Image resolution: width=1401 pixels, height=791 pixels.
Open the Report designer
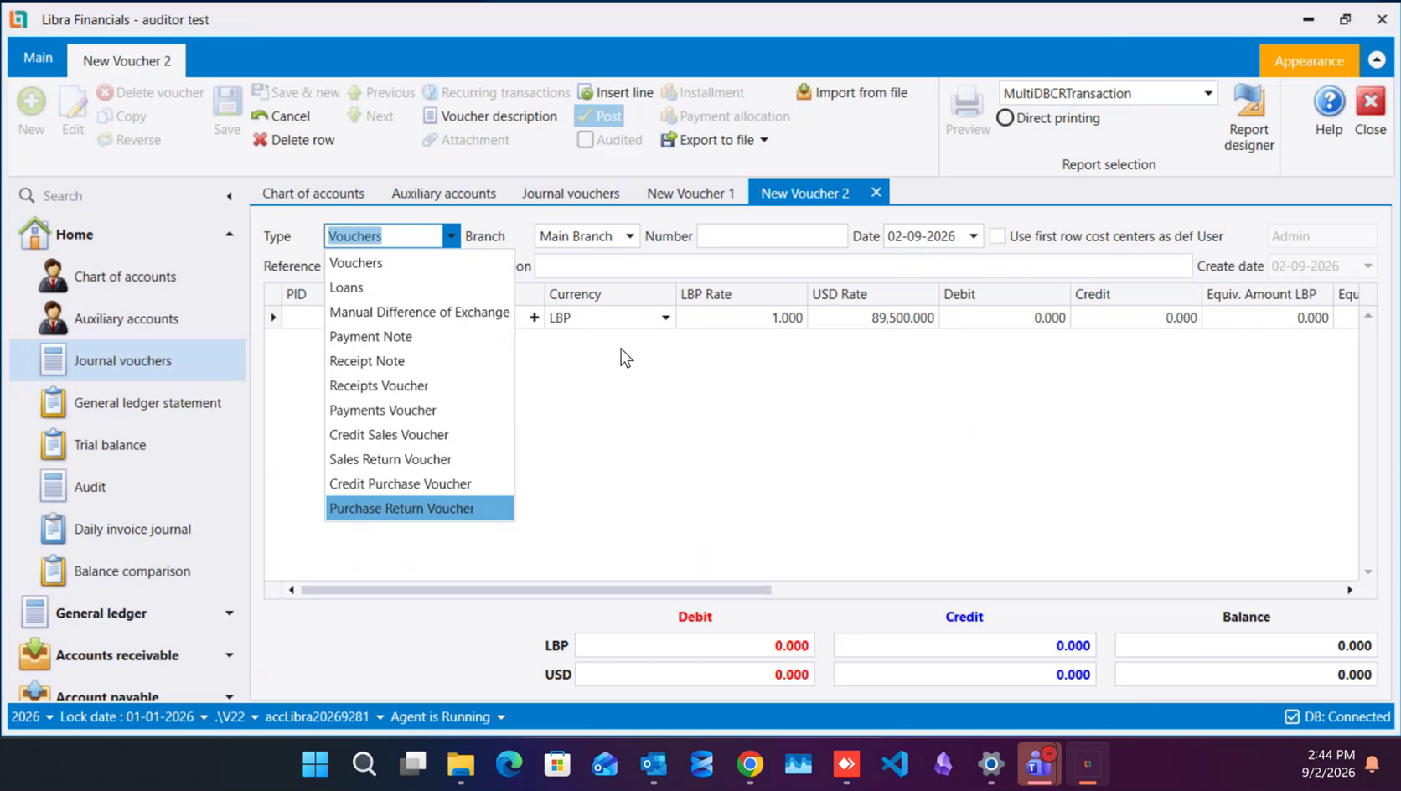click(x=1248, y=118)
